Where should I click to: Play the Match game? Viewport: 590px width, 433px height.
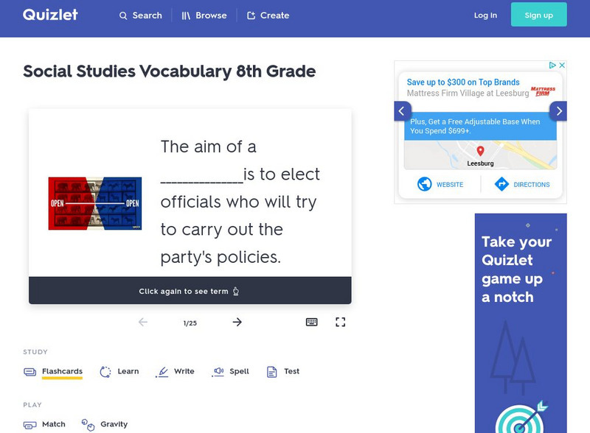tap(45, 424)
